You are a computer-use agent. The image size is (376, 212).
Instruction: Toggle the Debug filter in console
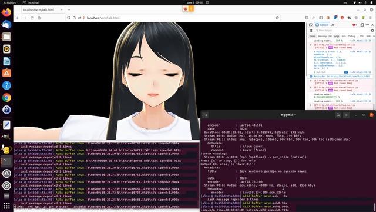coord(351,36)
